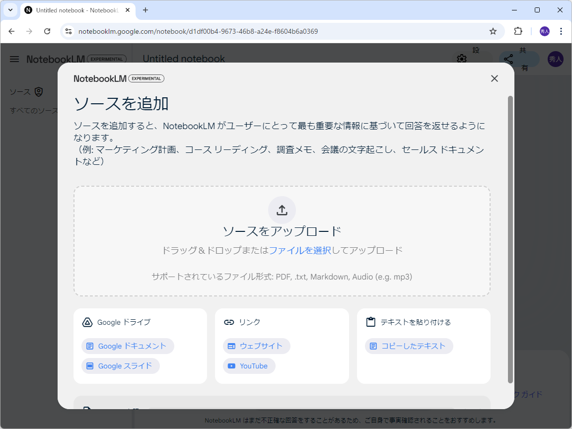Open NotebookLM settings via the gear icon
This screenshot has height=429, width=572.
pyautogui.click(x=462, y=59)
